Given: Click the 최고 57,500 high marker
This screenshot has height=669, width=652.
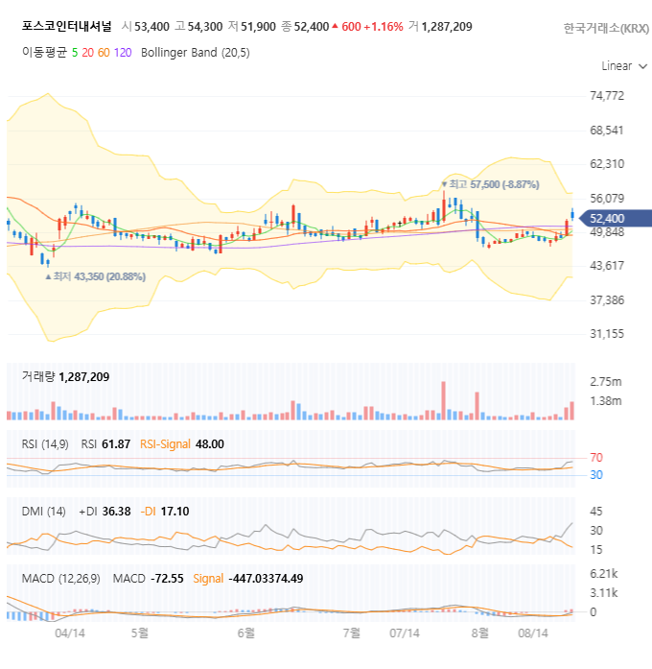Looking at the screenshot, I should (x=491, y=184).
